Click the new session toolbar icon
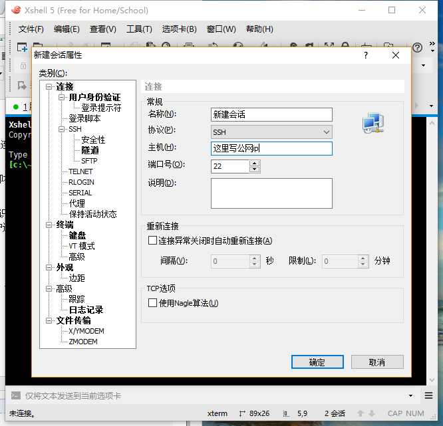The image size is (443, 426). point(22,47)
